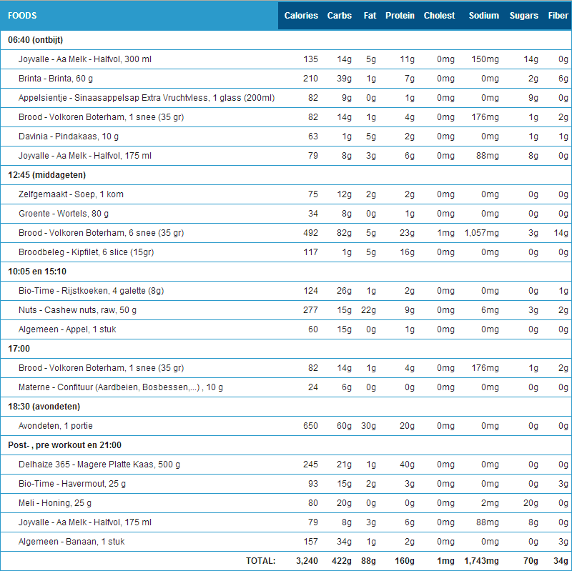Screen dimensions: 572x571
Task: Click the Sodium column header
Action: coord(484,16)
